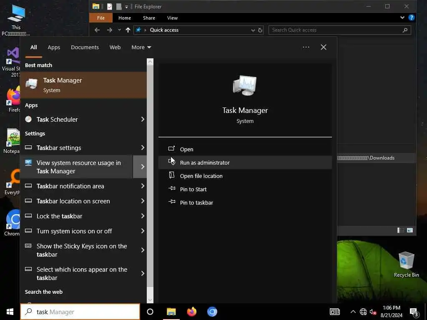This screenshot has width=427, height=320.
Task: Switch to the Documents search tab
Action: 85,47
